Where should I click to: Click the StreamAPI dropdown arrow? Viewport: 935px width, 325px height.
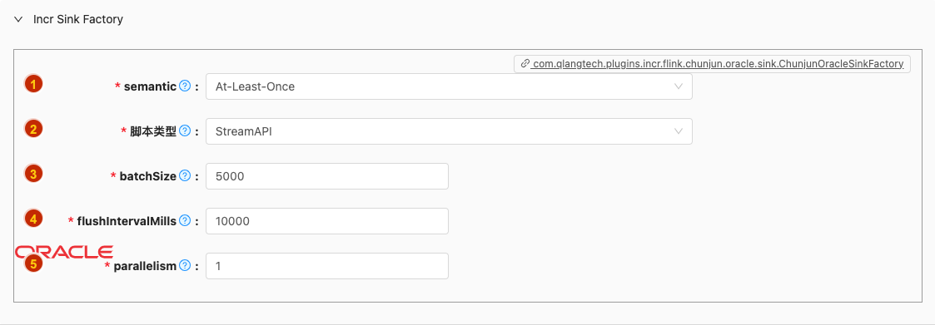[x=678, y=131]
